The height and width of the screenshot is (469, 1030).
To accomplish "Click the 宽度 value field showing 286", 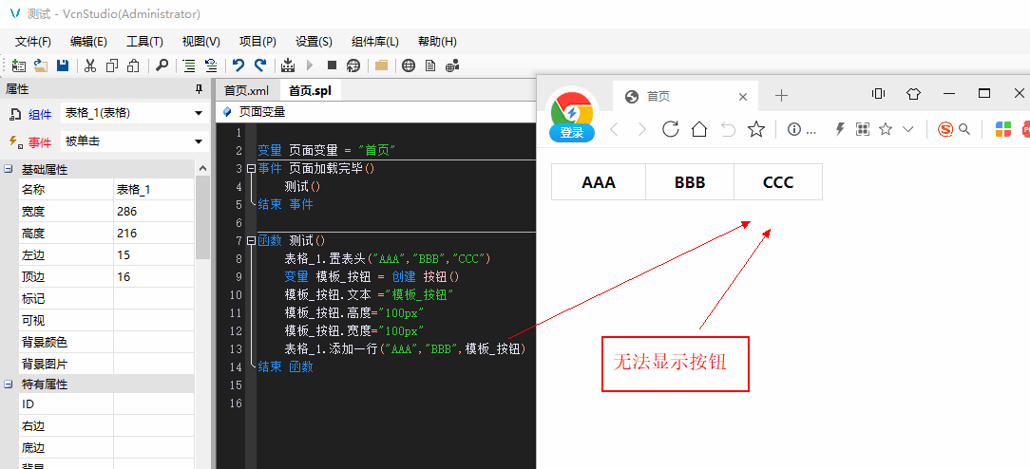I will [153, 211].
